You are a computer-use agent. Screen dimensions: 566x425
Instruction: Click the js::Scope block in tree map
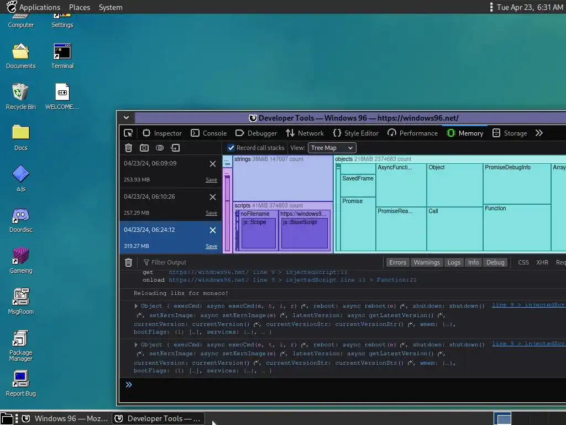259,234
